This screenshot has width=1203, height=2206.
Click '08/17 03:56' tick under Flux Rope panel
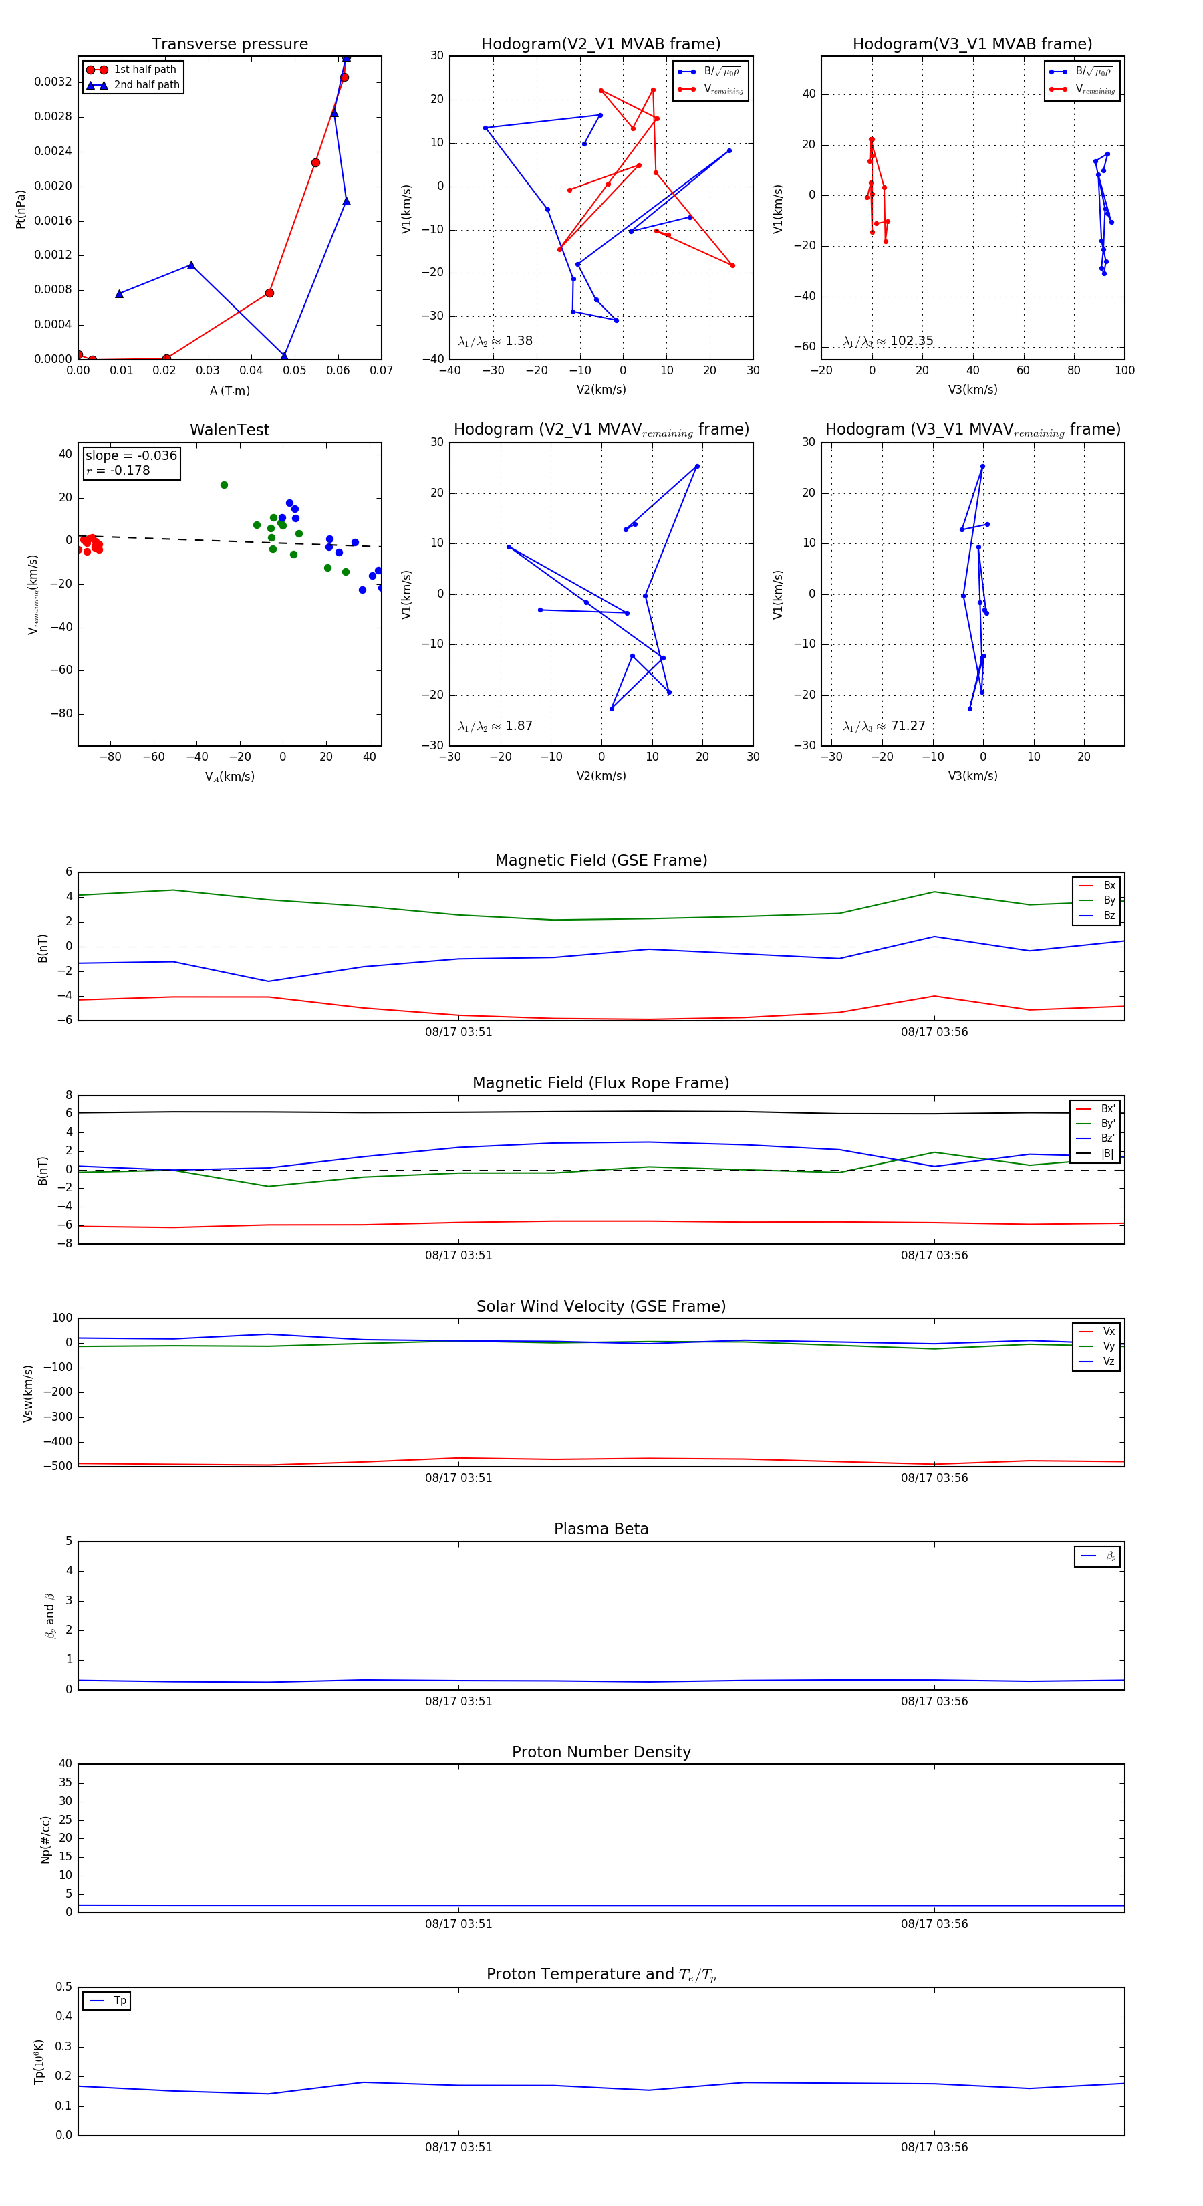934,1255
